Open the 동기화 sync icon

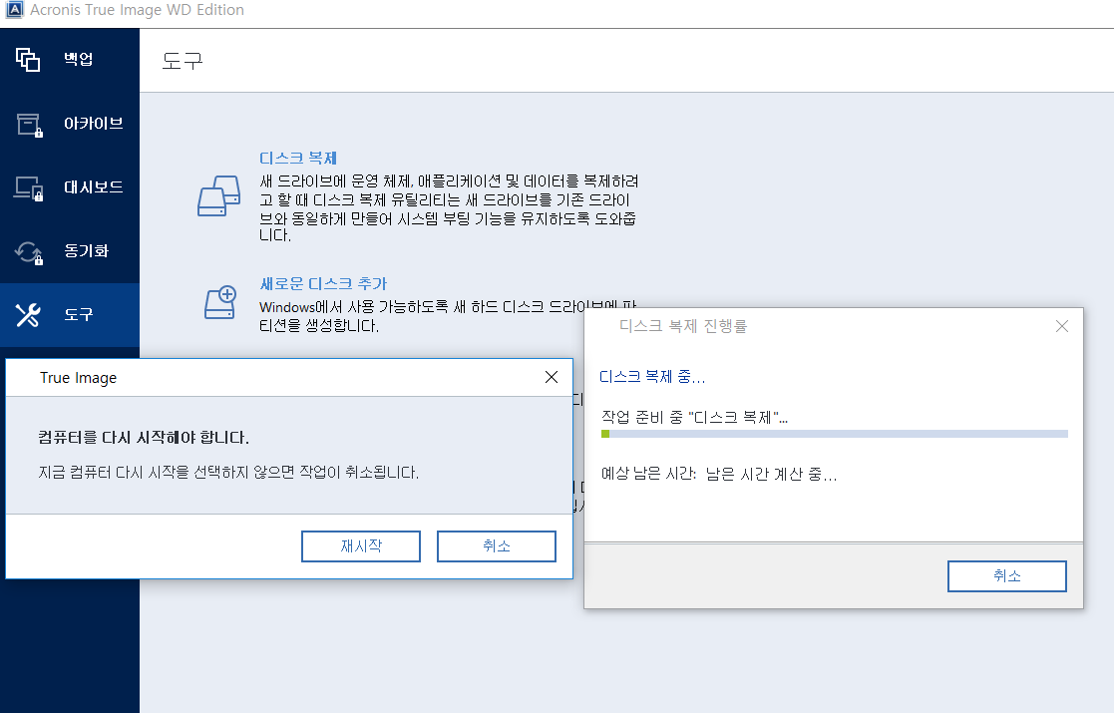29,252
